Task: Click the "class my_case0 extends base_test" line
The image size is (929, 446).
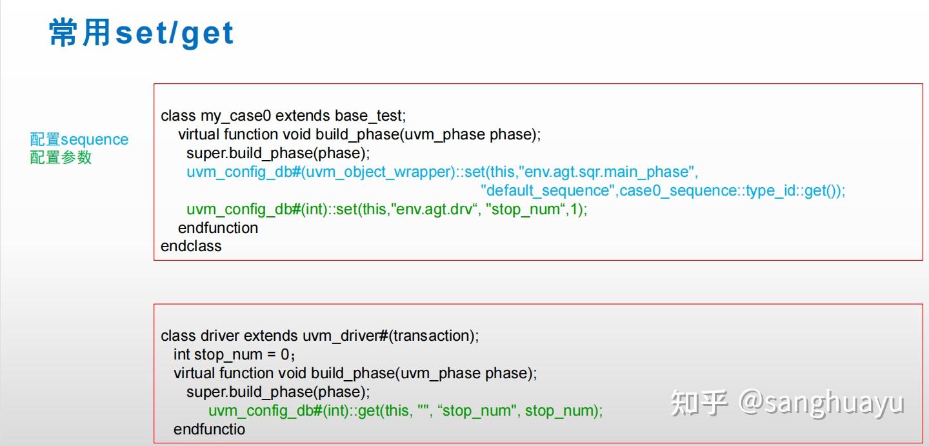Action: pyautogui.click(x=283, y=116)
